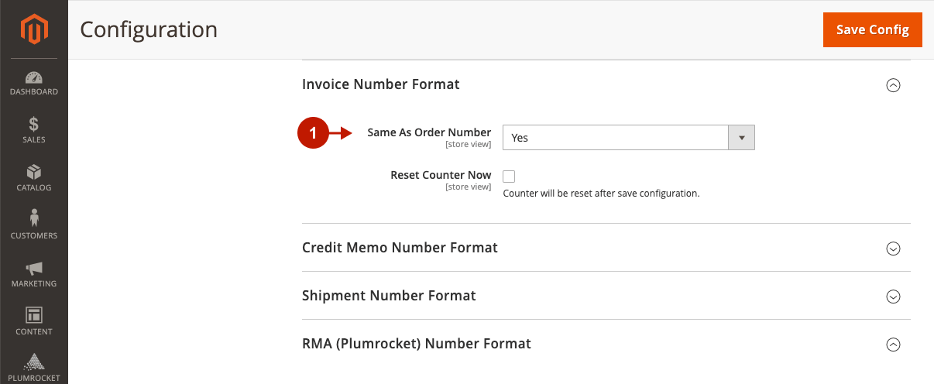Click the Credit Memo Number Format heading
Image resolution: width=934 pixels, height=384 pixels.
(x=400, y=248)
